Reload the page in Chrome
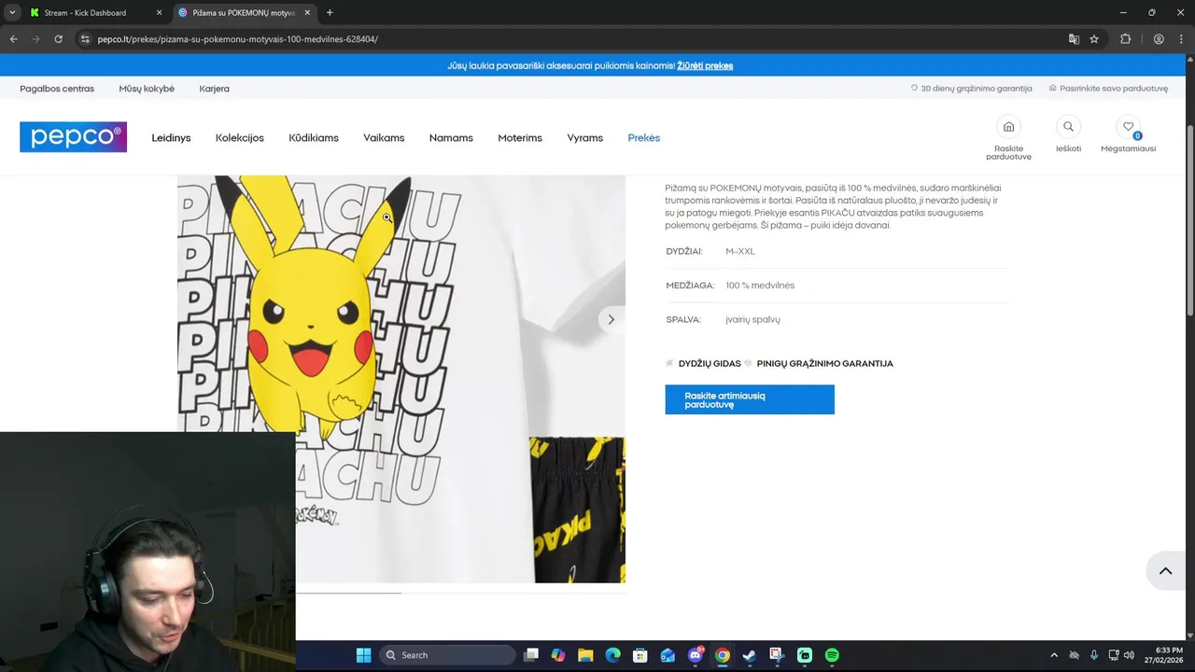 [x=58, y=39]
